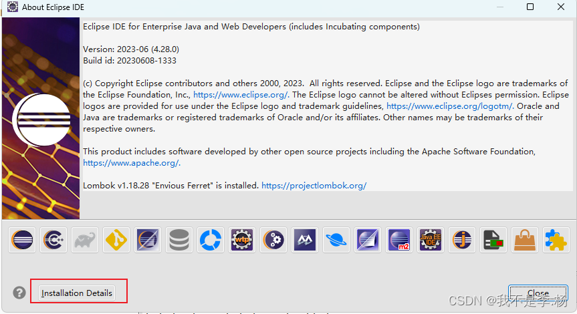The height and width of the screenshot is (314, 577).
Task: Close the About Eclipse IDE window with X
Action: click(561, 7)
